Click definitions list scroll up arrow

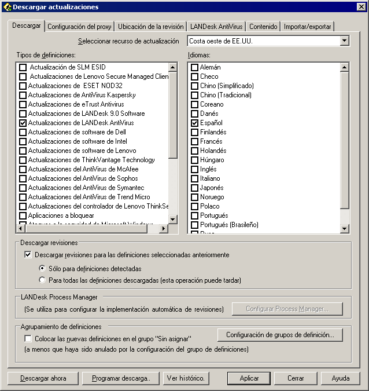172,67
